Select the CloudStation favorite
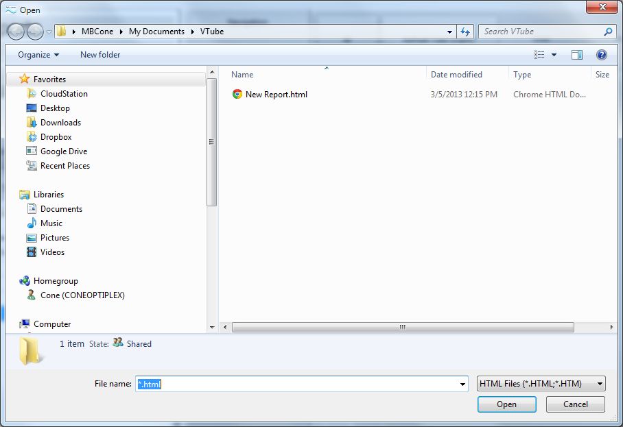Screen dimensions: 623x427 click(x=63, y=94)
